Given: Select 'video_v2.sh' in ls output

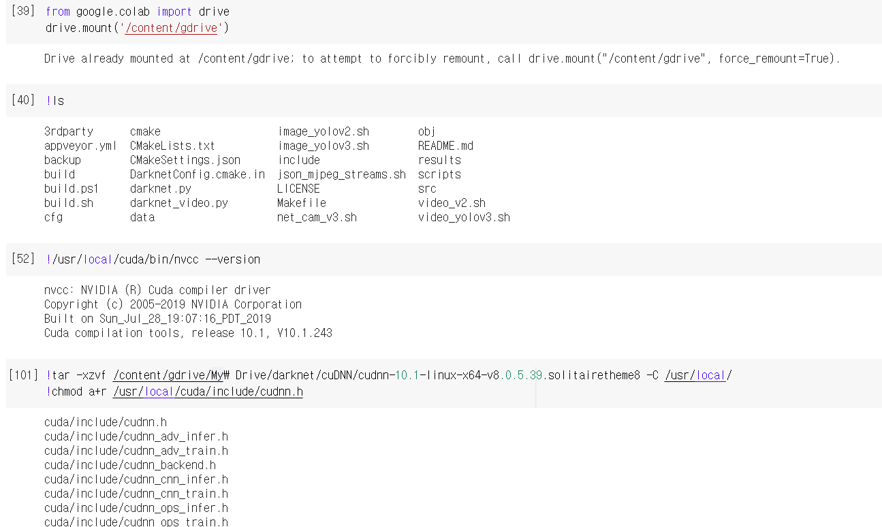Looking at the screenshot, I should pos(452,203).
